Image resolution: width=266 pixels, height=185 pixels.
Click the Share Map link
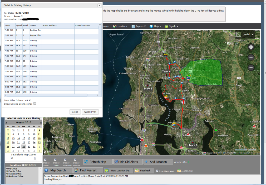coord(188,171)
